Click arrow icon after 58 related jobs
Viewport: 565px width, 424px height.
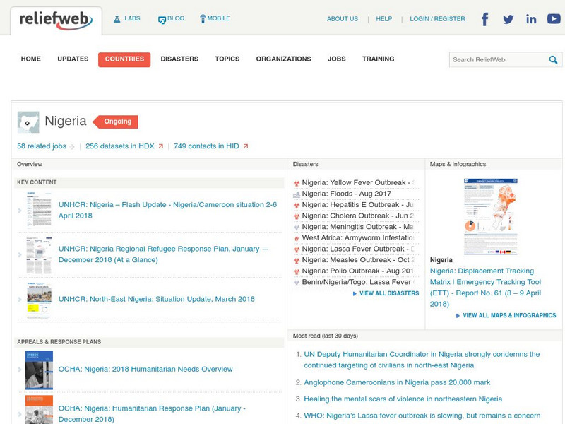[x=72, y=147]
